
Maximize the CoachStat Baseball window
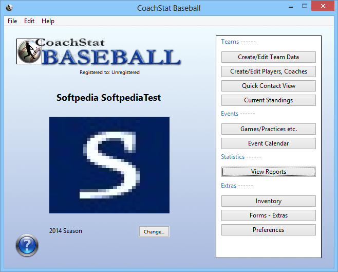coord(305,6)
